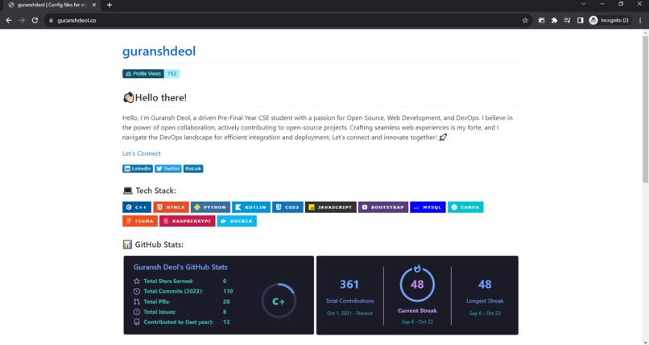The height and width of the screenshot is (345, 649).
Task: Open the Chrome three-dot menu
Action: [640, 20]
